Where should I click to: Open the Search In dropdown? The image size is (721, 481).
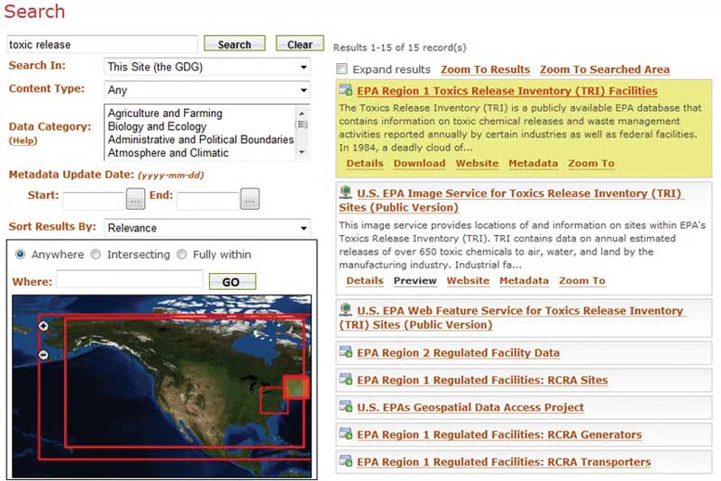207,67
